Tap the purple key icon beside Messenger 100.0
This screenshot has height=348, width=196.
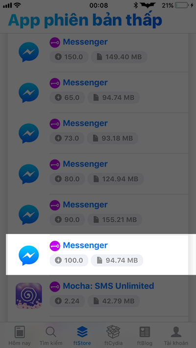[x=55, y=246]
